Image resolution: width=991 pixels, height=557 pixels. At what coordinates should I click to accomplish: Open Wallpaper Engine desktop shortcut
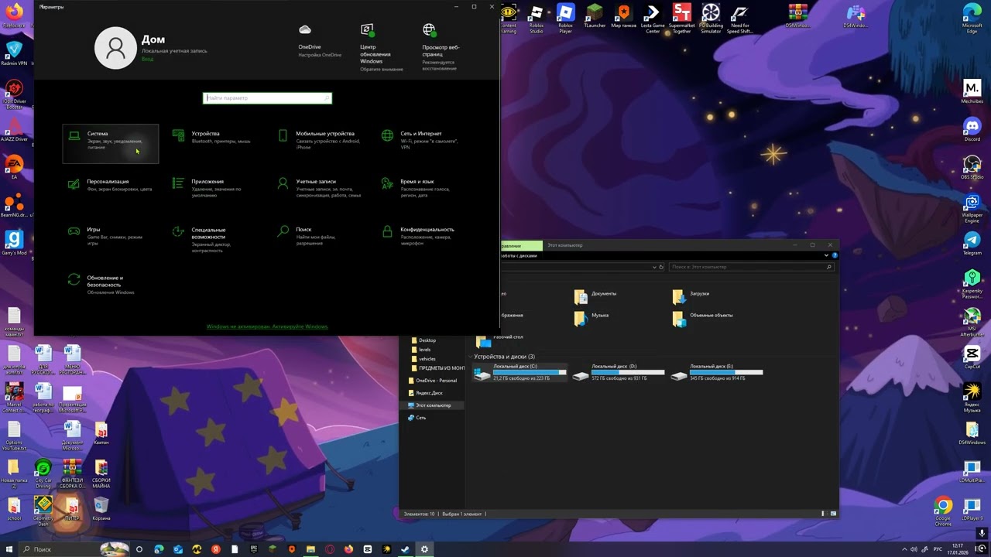click(972, 208)
